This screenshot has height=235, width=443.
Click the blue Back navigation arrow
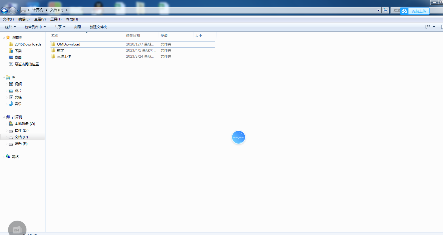4,11
